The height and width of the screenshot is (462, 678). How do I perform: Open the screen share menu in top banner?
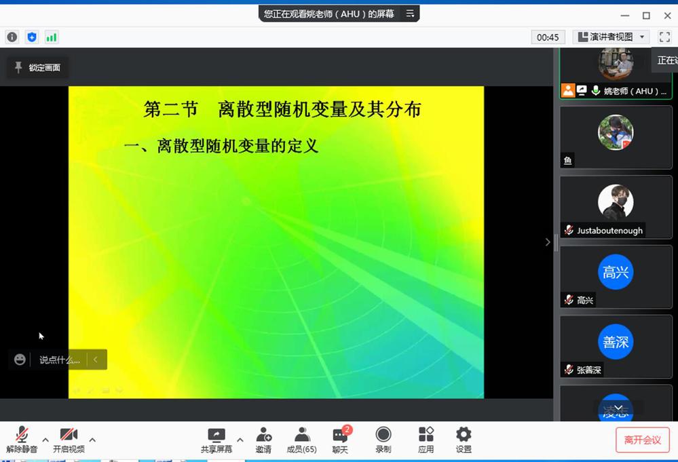(x=410, y=14)
